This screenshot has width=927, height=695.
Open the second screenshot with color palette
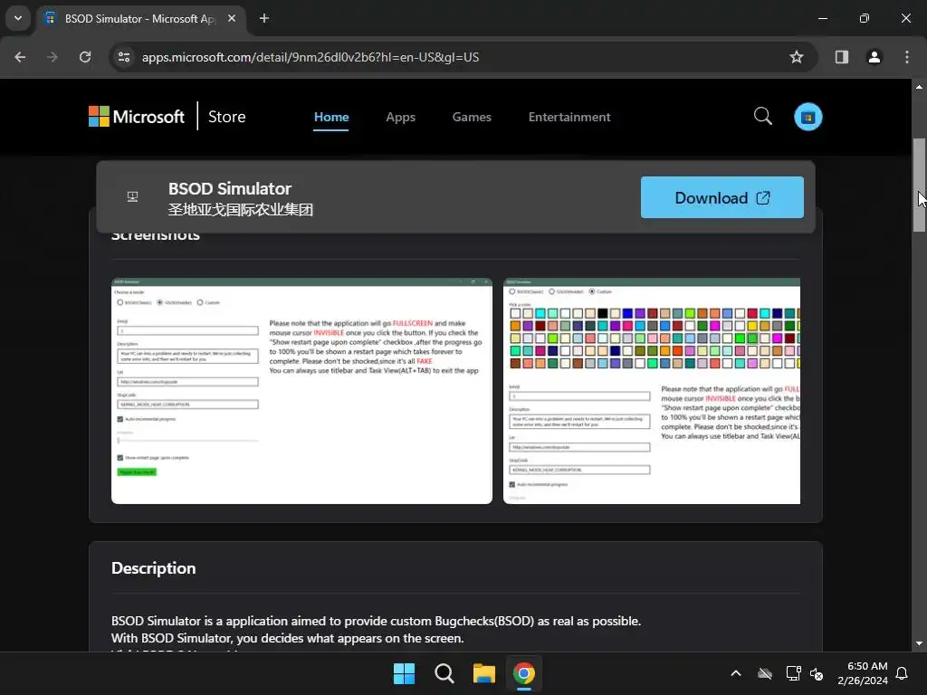(652, 391)
